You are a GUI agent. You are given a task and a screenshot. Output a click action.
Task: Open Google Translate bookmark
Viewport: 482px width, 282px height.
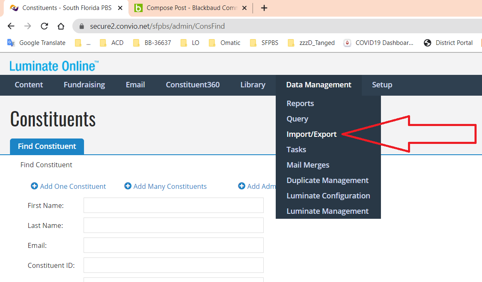36,43
